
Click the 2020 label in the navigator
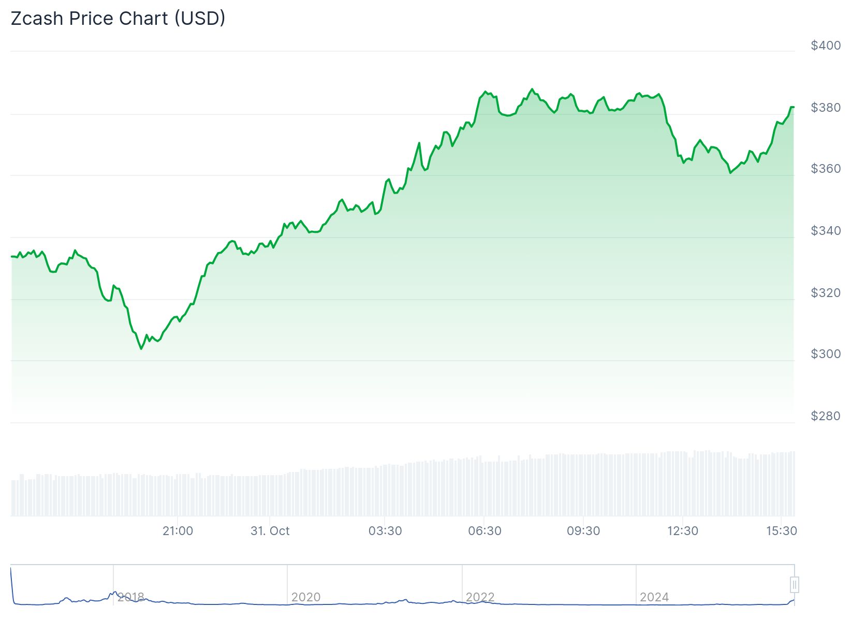[305, 597]
